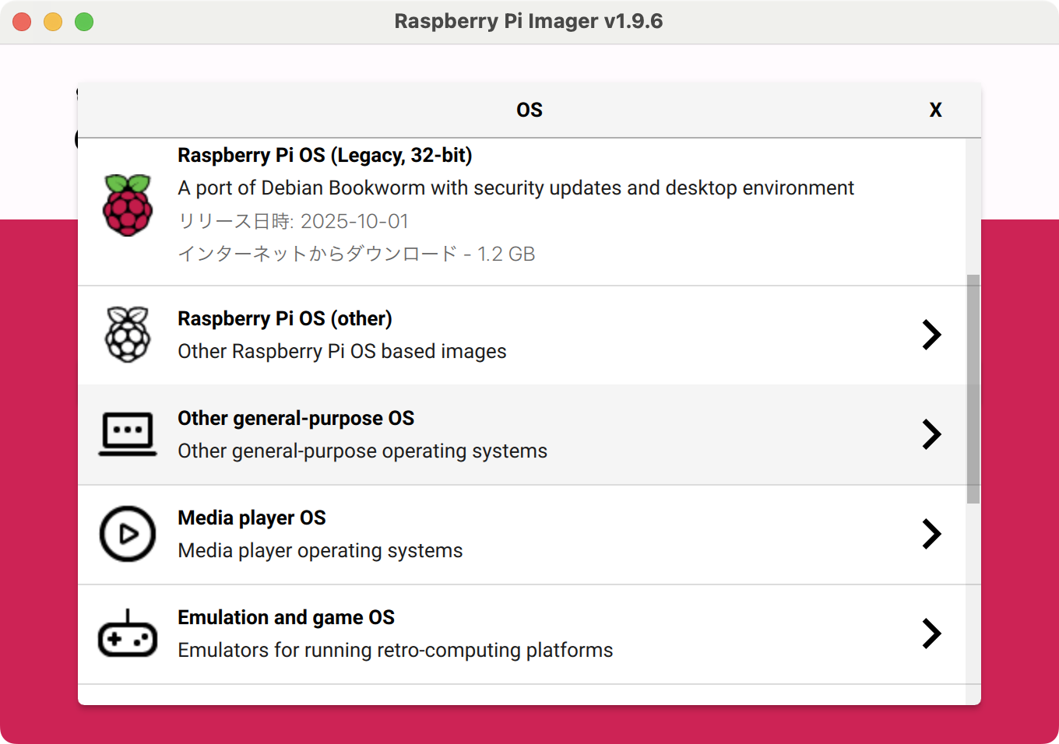Image resolution: width=1059 pixels, height=744 pixels.
Task: Open the Emulation and game OS category title
Action: (x=286, y=618)
